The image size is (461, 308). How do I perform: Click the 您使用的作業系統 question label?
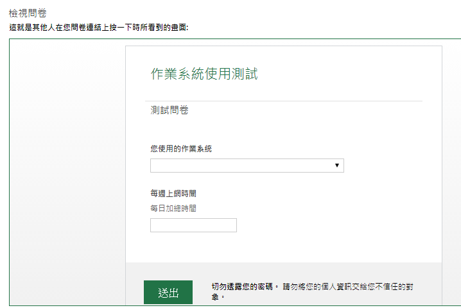(181, 148)
